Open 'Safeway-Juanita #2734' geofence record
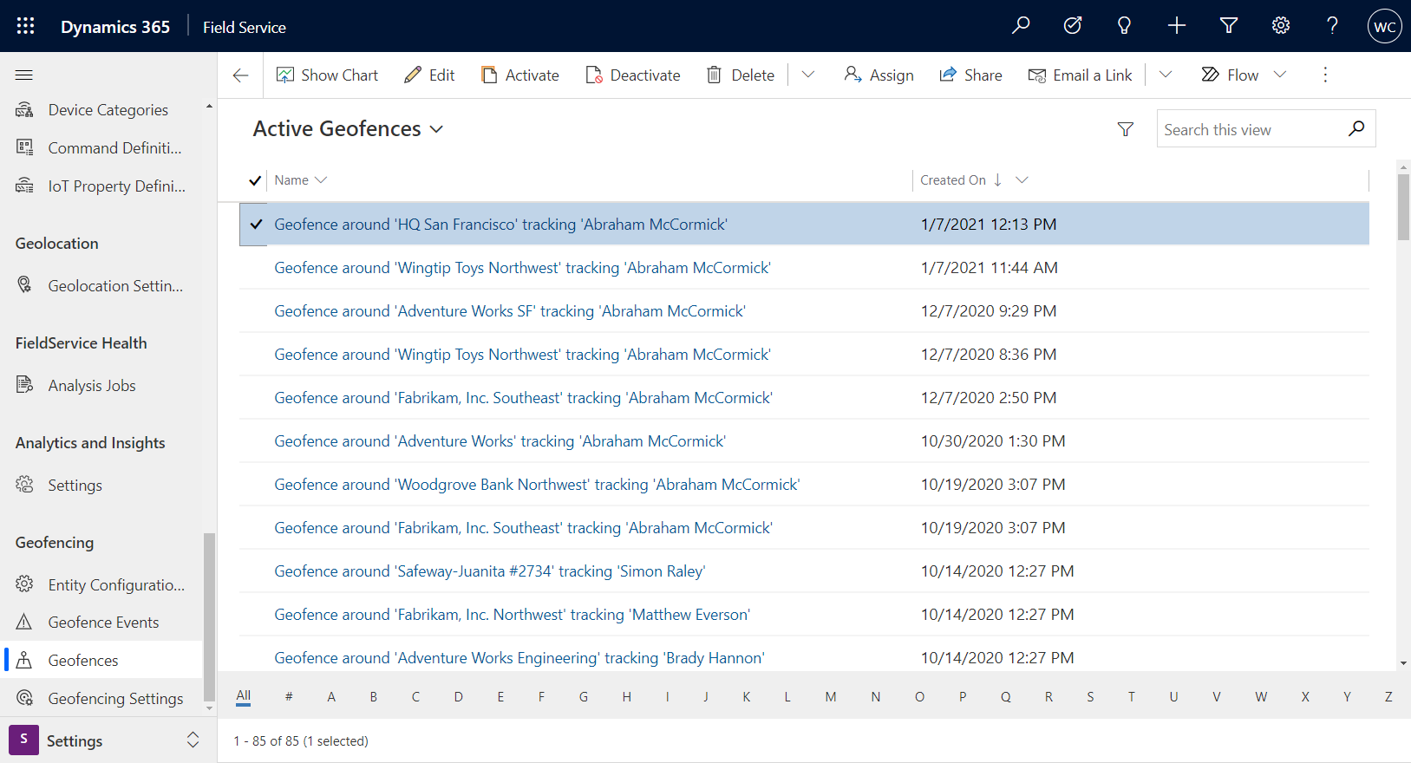Screen dimensions: 1411x763 (490, 571)
